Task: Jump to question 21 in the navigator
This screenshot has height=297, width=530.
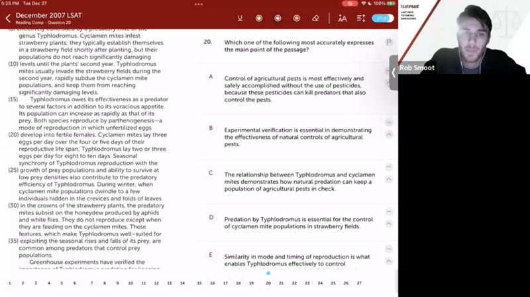Action: [x=281, y=283]
